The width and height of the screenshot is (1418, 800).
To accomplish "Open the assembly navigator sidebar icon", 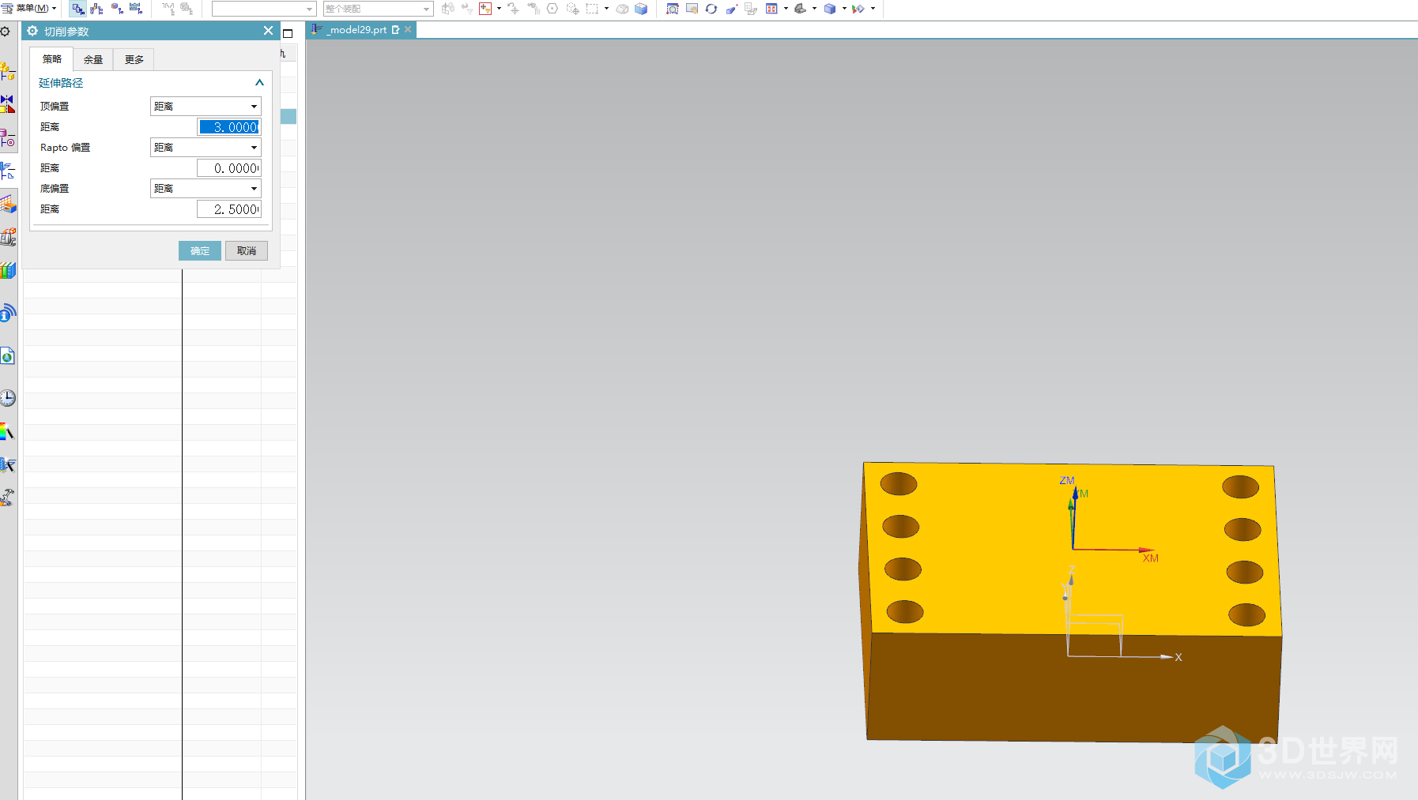I will coord(8,72).
